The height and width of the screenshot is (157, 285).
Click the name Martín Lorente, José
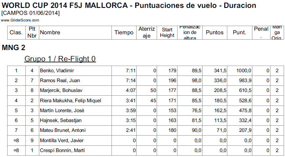(61, 110)
